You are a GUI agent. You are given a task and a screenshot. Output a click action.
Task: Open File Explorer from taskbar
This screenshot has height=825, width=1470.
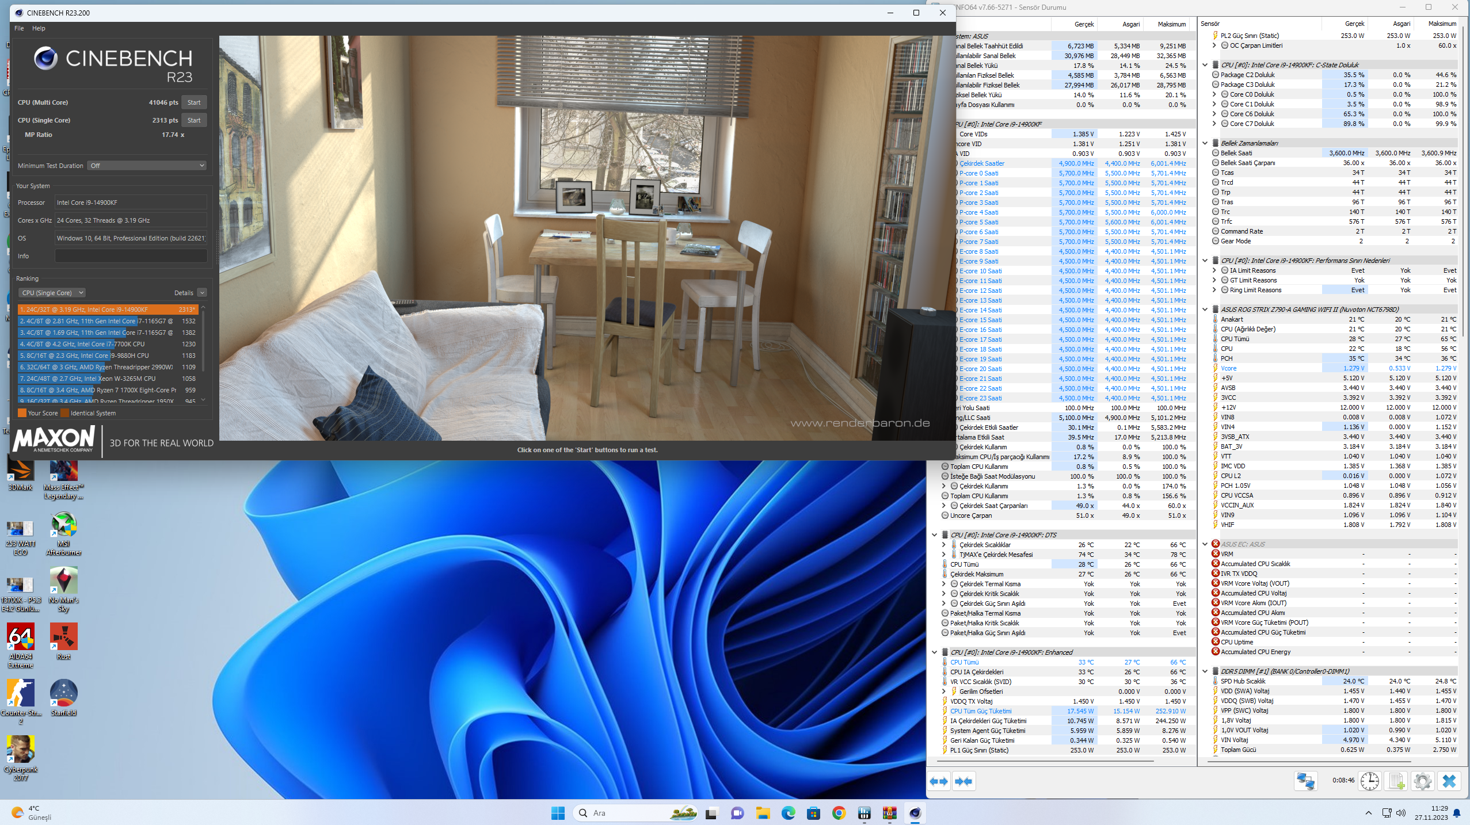[x=763, y=813]
